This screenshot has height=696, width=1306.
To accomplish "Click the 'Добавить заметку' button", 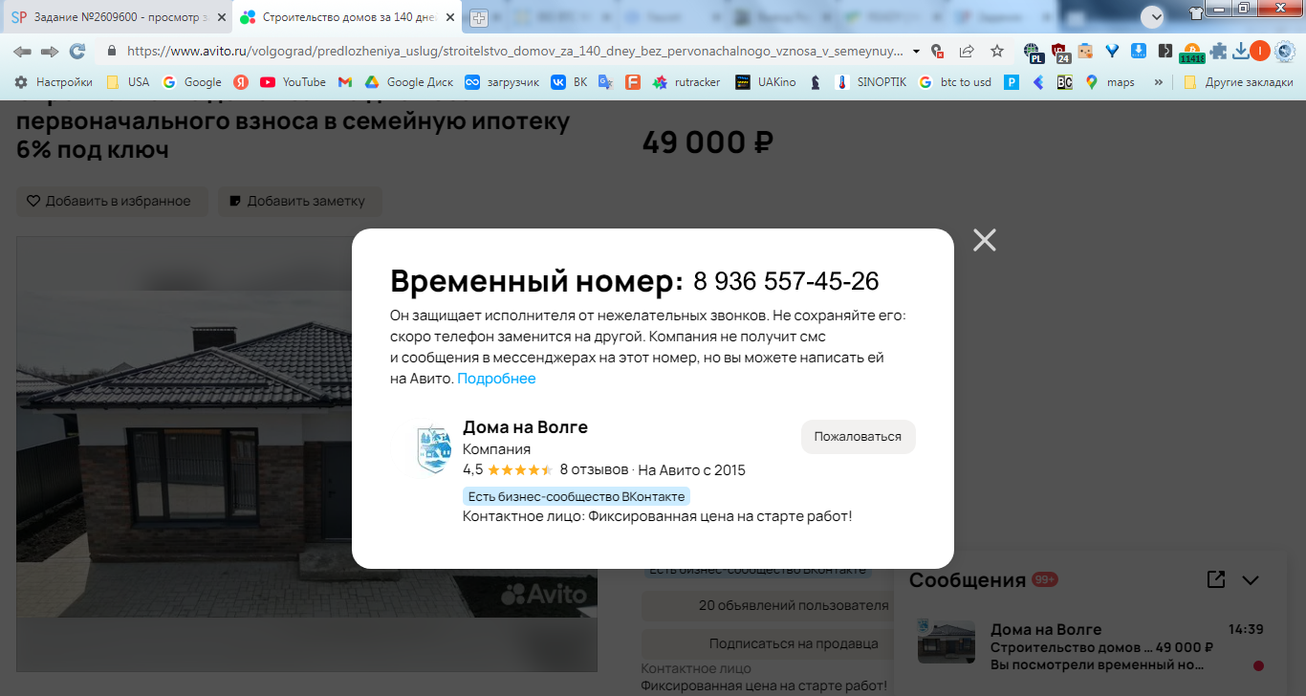I will [299, 201].
